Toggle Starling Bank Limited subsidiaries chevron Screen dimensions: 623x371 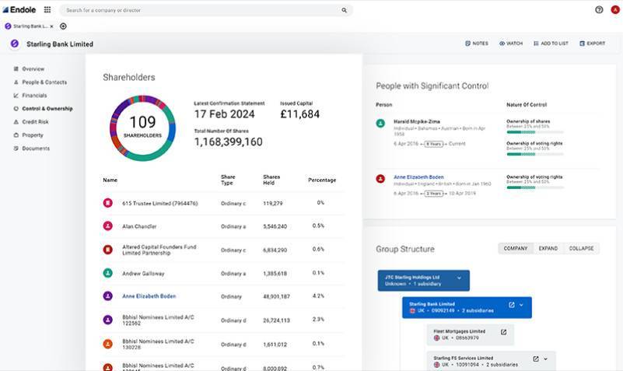tap(522, 304)
